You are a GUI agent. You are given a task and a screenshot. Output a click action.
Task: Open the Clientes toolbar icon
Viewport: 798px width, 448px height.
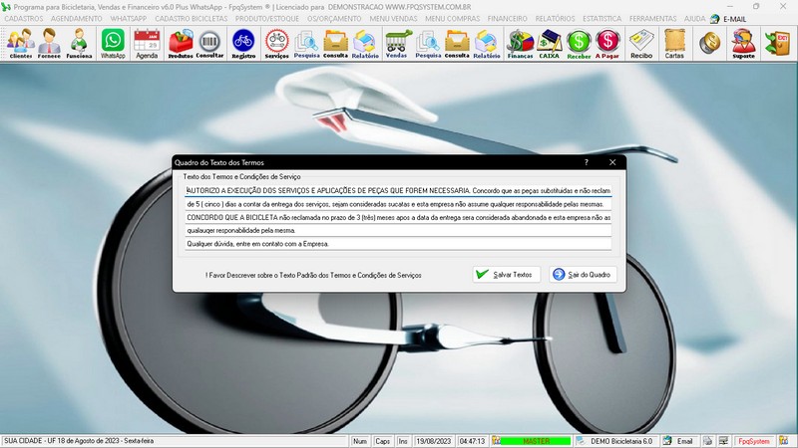pos(21,44)
